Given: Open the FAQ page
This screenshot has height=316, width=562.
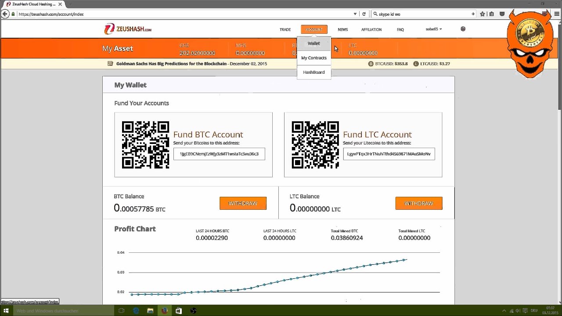Looking at the screenshot, I should [400, 29].
